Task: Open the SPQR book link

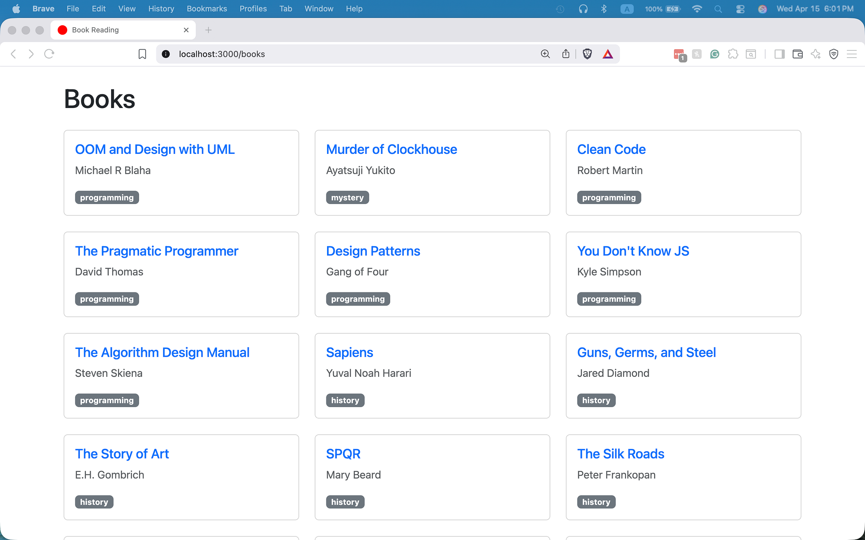Action: pyautogui.click(x=343, y=454)
